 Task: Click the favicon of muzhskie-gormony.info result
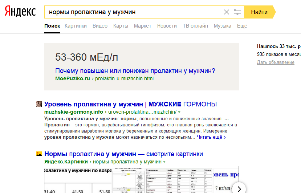39,104
